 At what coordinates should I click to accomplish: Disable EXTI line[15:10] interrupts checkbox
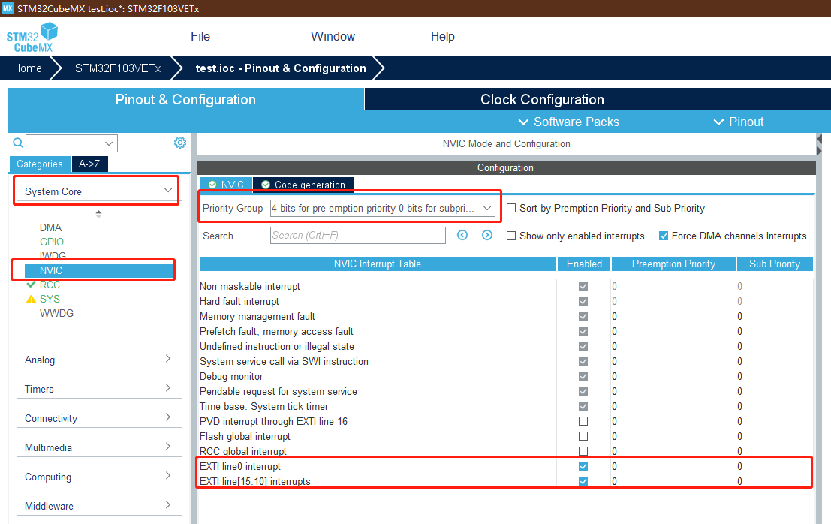click(583, 481)
